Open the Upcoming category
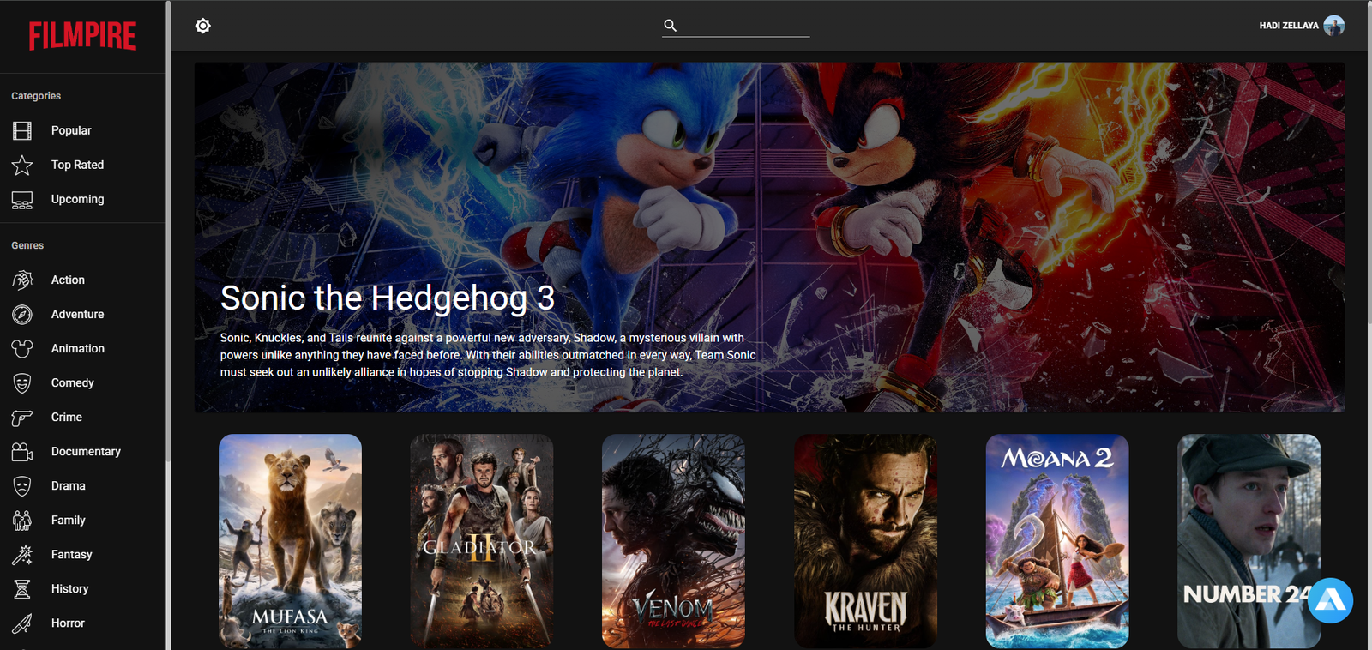This screenshot has height=650, width=1372. click(x=77, y=199)
